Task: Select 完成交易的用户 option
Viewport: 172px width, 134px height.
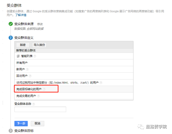Action: [74, 96]
